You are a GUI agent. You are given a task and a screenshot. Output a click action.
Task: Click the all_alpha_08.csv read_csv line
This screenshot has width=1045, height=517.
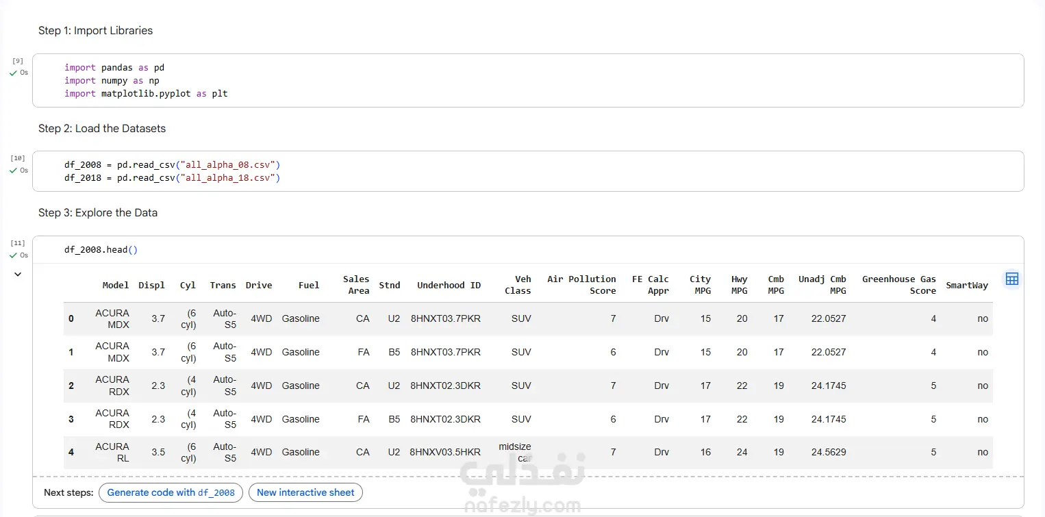173,165
